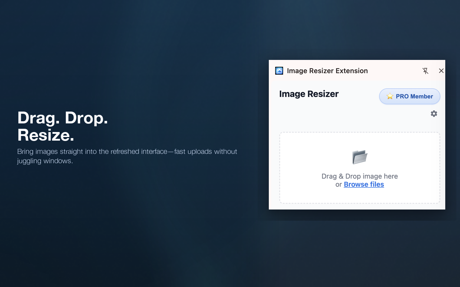Screen dimensions: 460x287
Task: Click the 'Image Resizer Extension' title text
Action: [x=327, y=71]
